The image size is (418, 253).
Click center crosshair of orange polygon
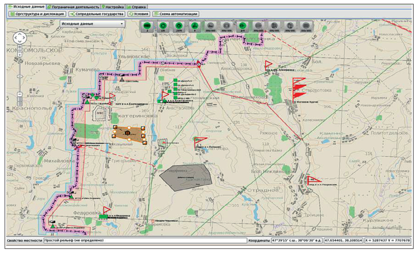pos(128,133)
